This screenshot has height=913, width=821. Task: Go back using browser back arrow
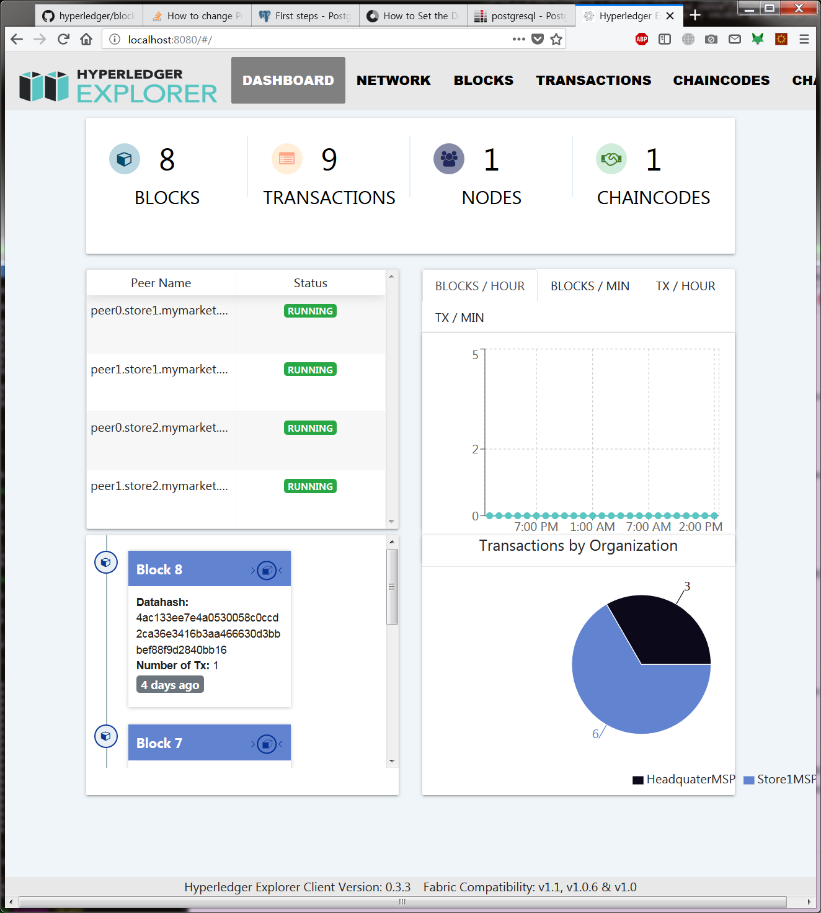click(x=17, y=40)
